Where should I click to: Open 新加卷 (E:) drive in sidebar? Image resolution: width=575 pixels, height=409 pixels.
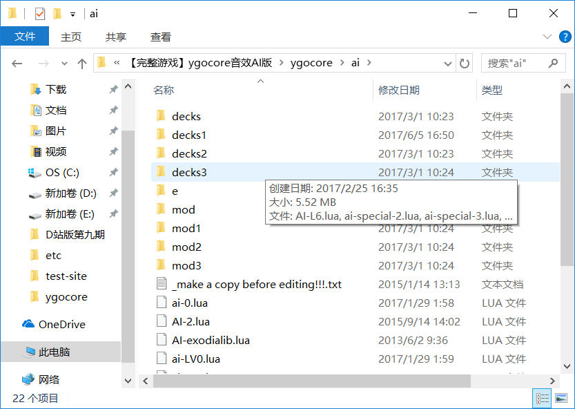pos(70,213)
